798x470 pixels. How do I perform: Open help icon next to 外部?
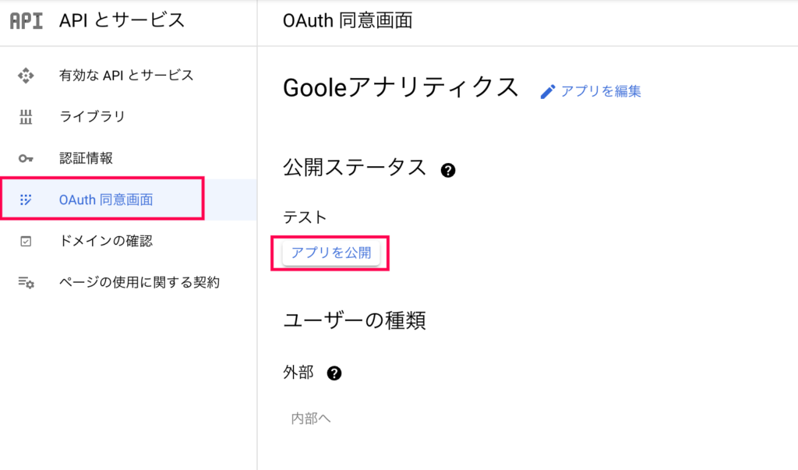point(334,373)
